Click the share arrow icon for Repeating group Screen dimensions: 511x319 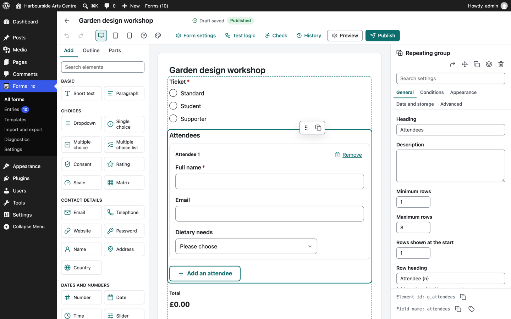[452, 64]
